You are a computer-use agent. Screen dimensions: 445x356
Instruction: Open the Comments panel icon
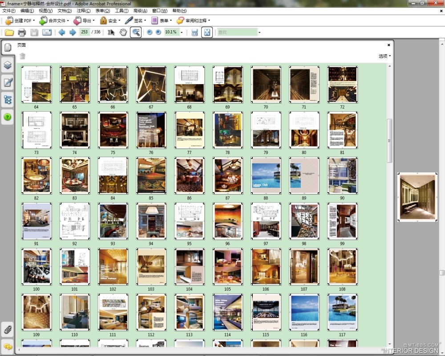coord(8,346)
